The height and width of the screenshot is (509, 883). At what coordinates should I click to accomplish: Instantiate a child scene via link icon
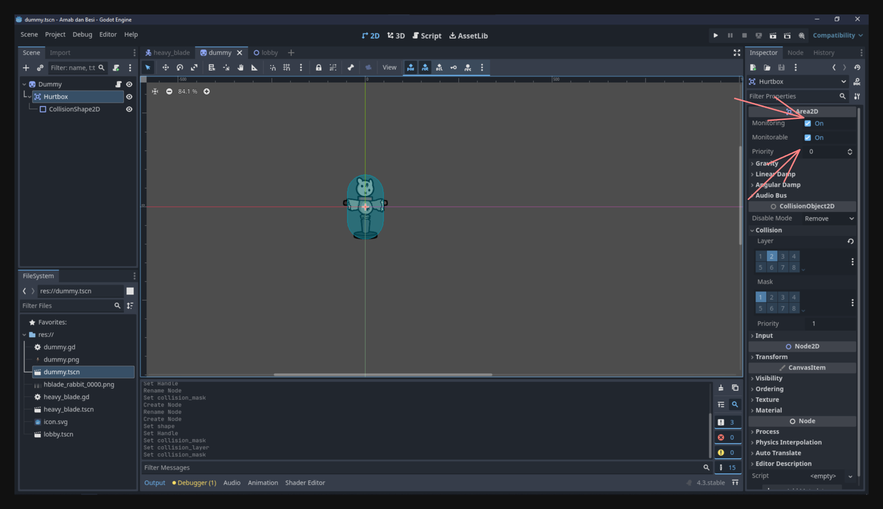40,68
